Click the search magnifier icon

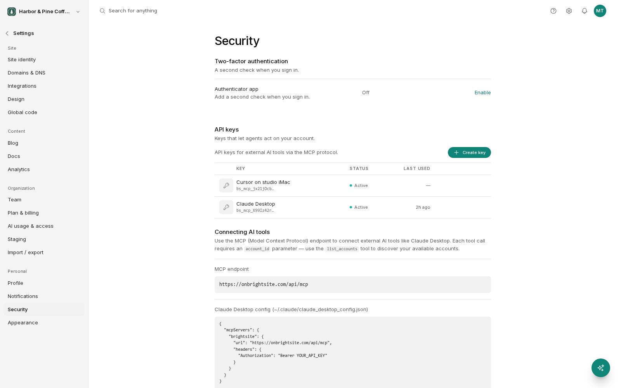[x=102, y=11]
